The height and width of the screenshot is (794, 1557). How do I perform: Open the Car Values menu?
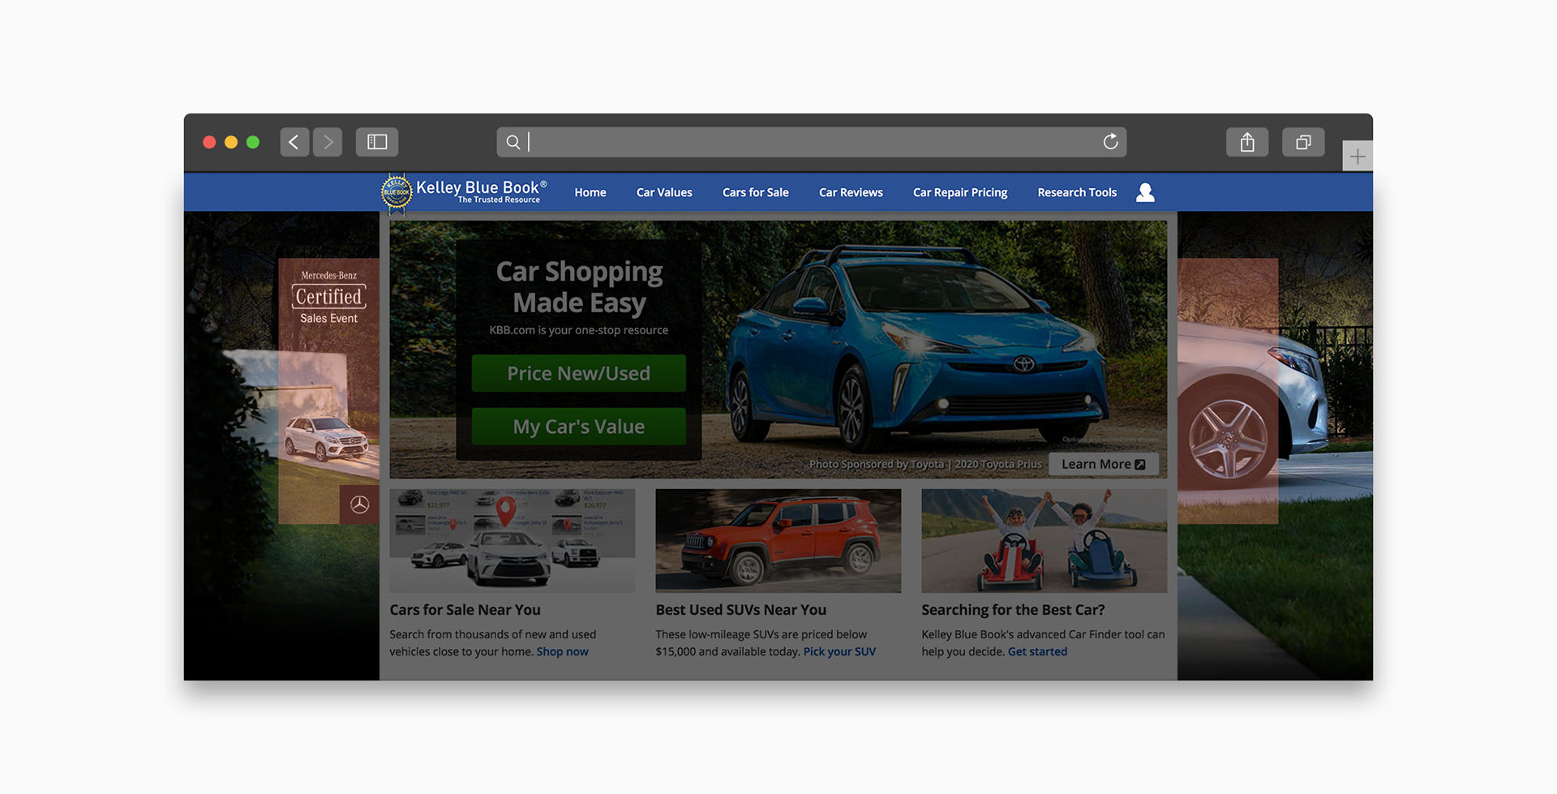click(x=664, y=192)
